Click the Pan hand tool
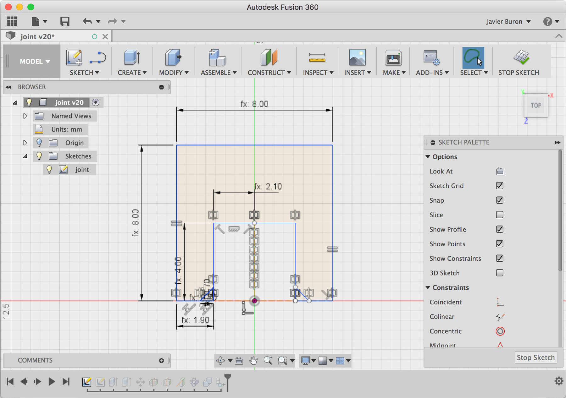The height and width of the screenshot is (398, 566). (x=253, y=361)
